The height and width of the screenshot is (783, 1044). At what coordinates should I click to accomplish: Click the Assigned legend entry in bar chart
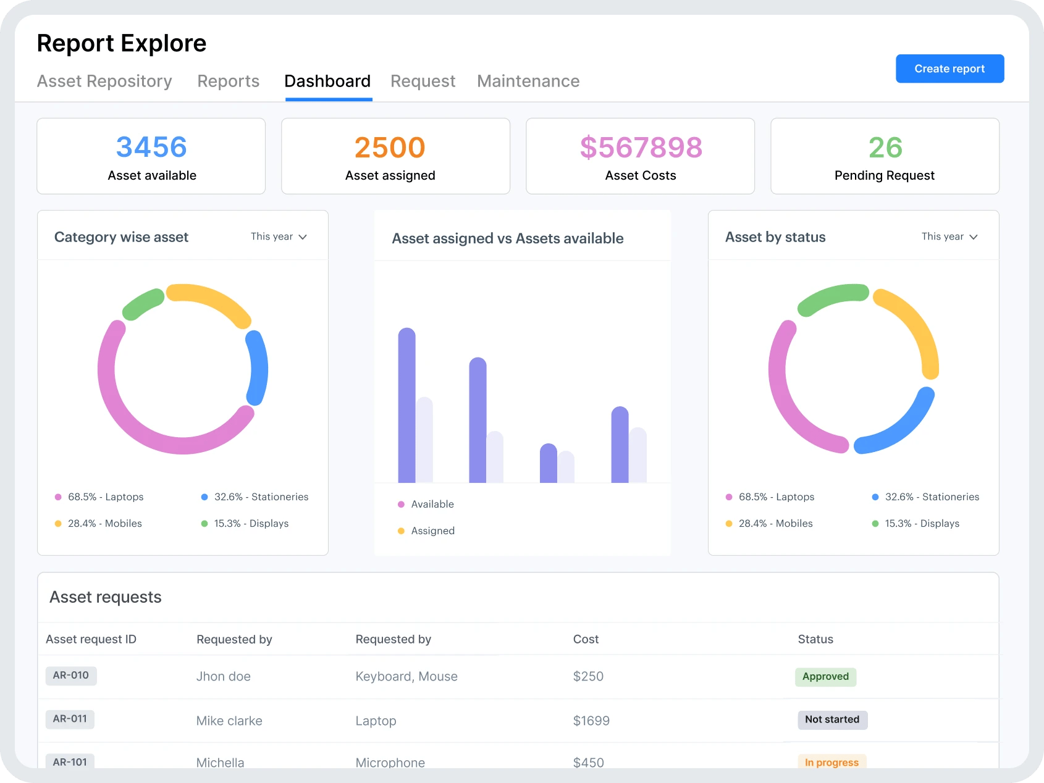tap(426, 531)
